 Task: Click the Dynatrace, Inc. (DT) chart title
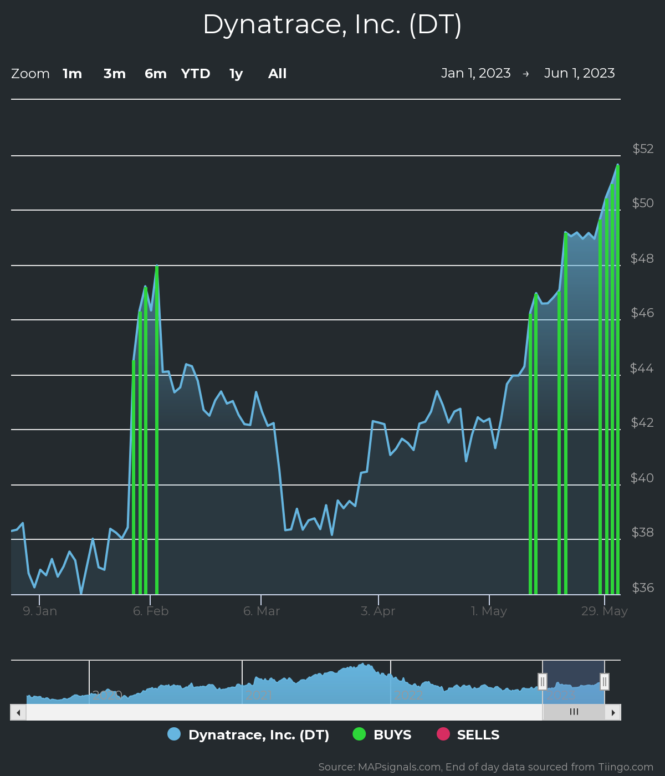point(332,24)
